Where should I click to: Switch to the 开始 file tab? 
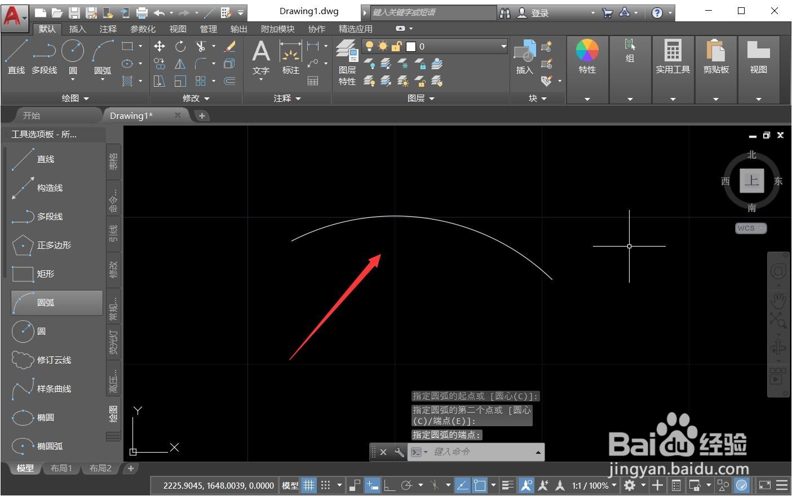pos(32,115)
